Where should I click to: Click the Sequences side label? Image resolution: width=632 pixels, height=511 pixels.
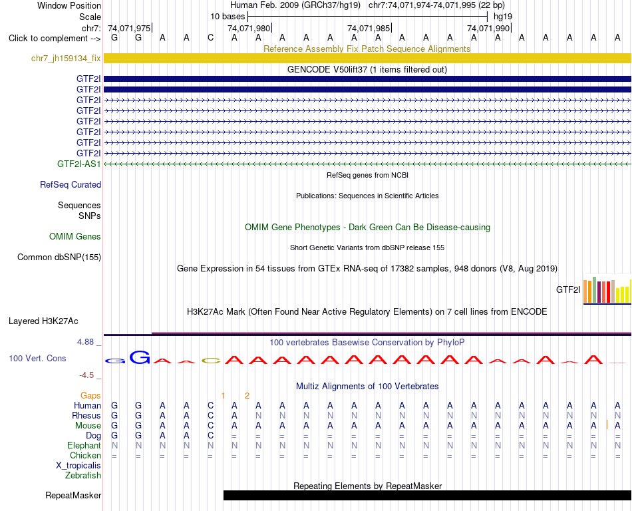coord(79,205)
